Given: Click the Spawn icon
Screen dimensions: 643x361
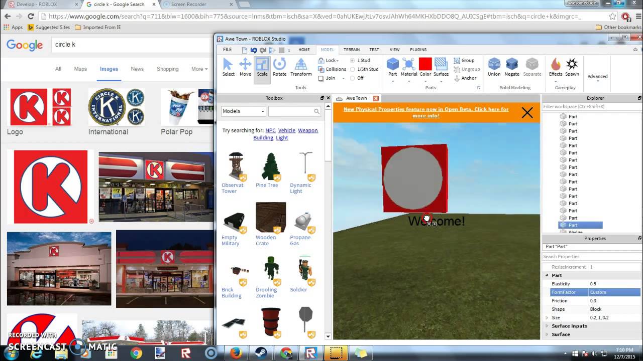Looking at the screenshot, I should [572, 65].
